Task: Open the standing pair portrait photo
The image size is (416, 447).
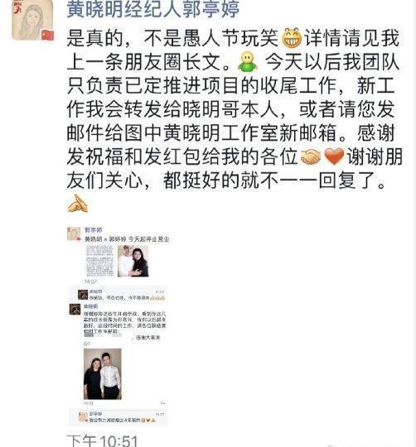Action: 103,373
